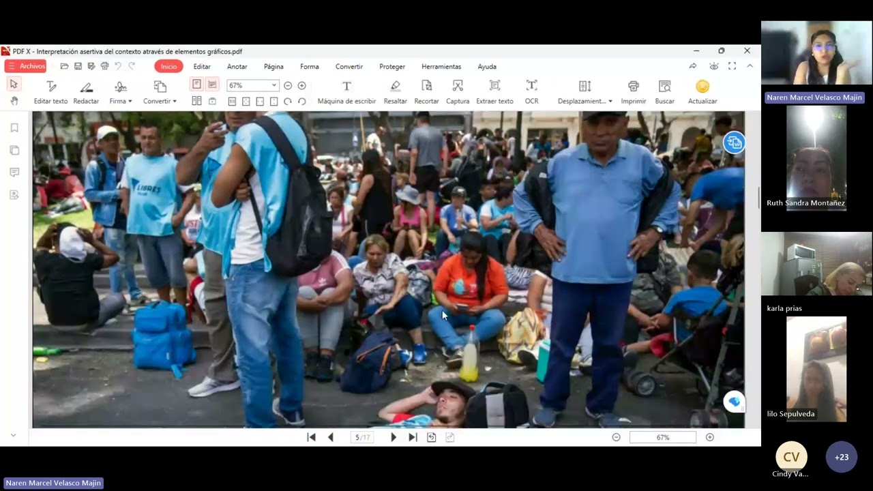Toggle continuous scrolling view mode
Viewport: 873px width, 491px height.
coord(212,85)
